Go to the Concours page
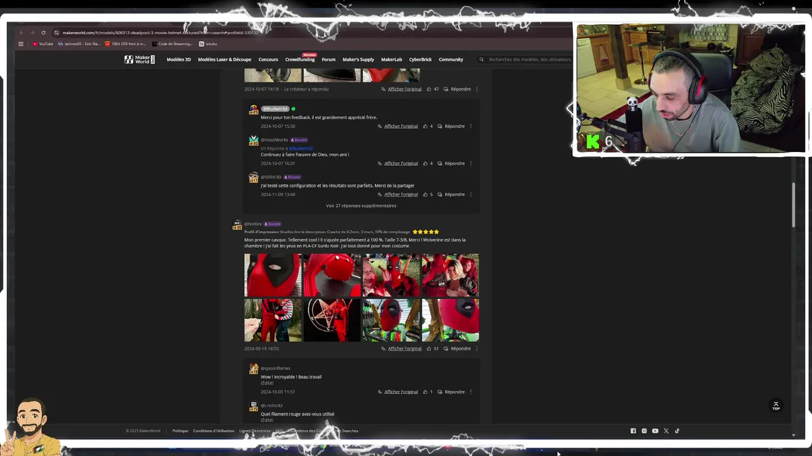 pos(268,60)
